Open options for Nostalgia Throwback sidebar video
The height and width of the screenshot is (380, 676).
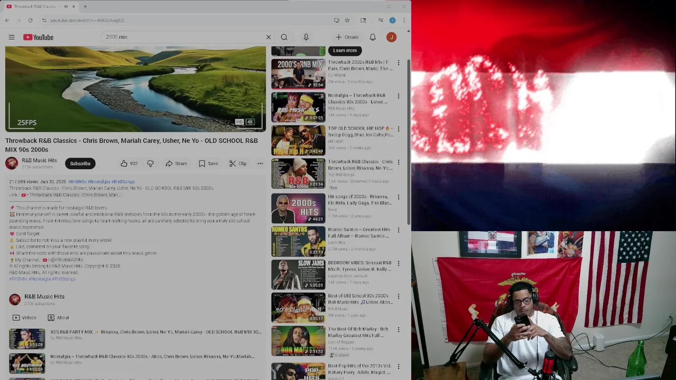[399, 96]
